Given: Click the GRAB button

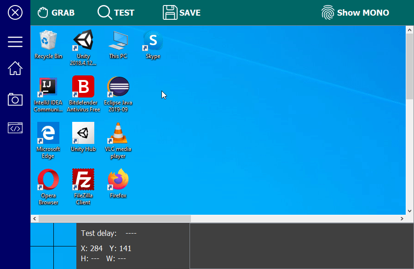Looking at the screenshot, I should tap(56, 12).
